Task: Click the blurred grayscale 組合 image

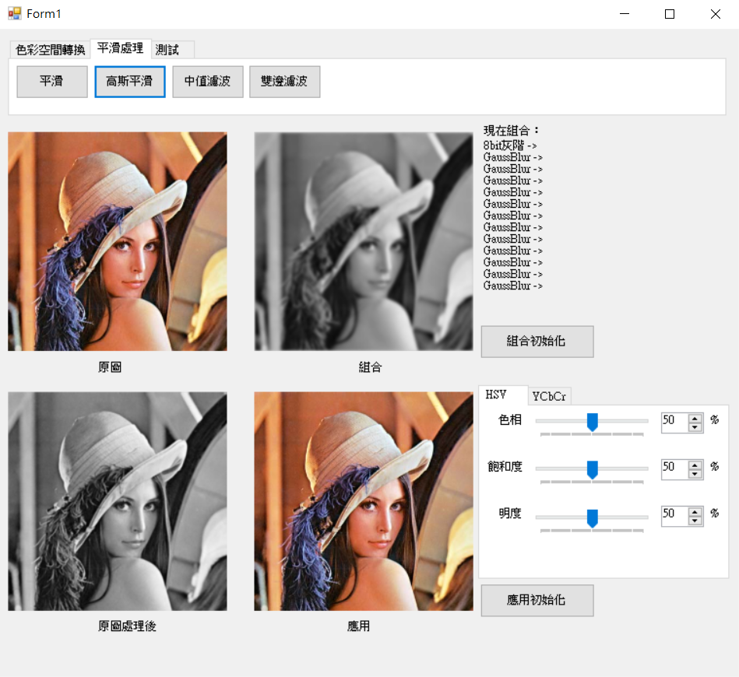Action: click(x=364, y=241)
